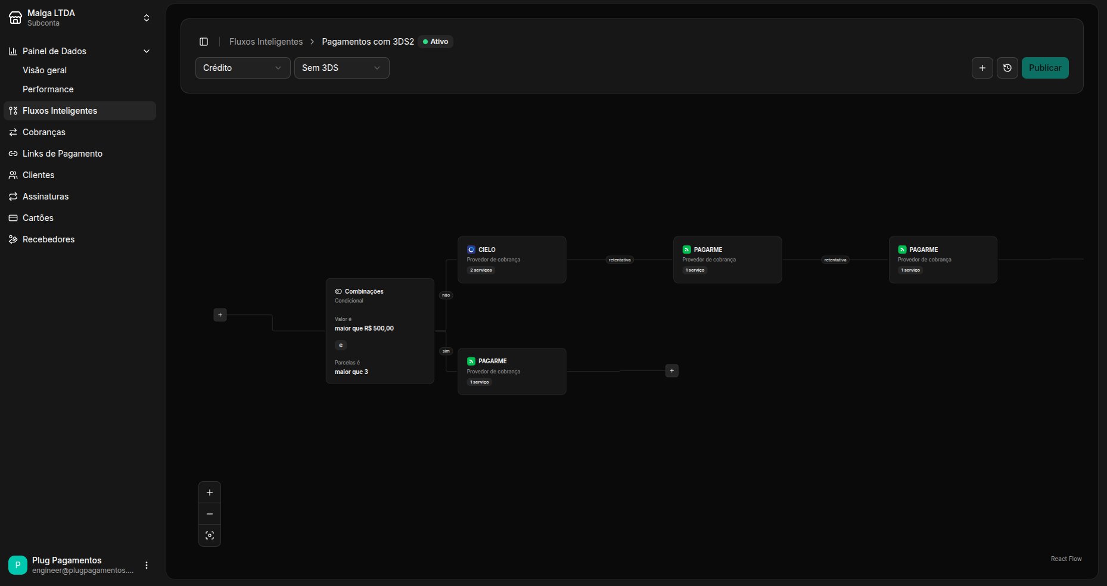The width and height of the screenshot is (1107, 586).
Task: Open the Plug Pagamentos user profile
Action: tap(80, 565)
